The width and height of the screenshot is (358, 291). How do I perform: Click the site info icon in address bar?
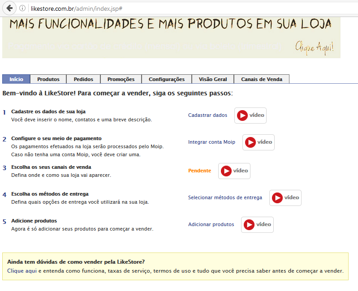click(22, 9)
